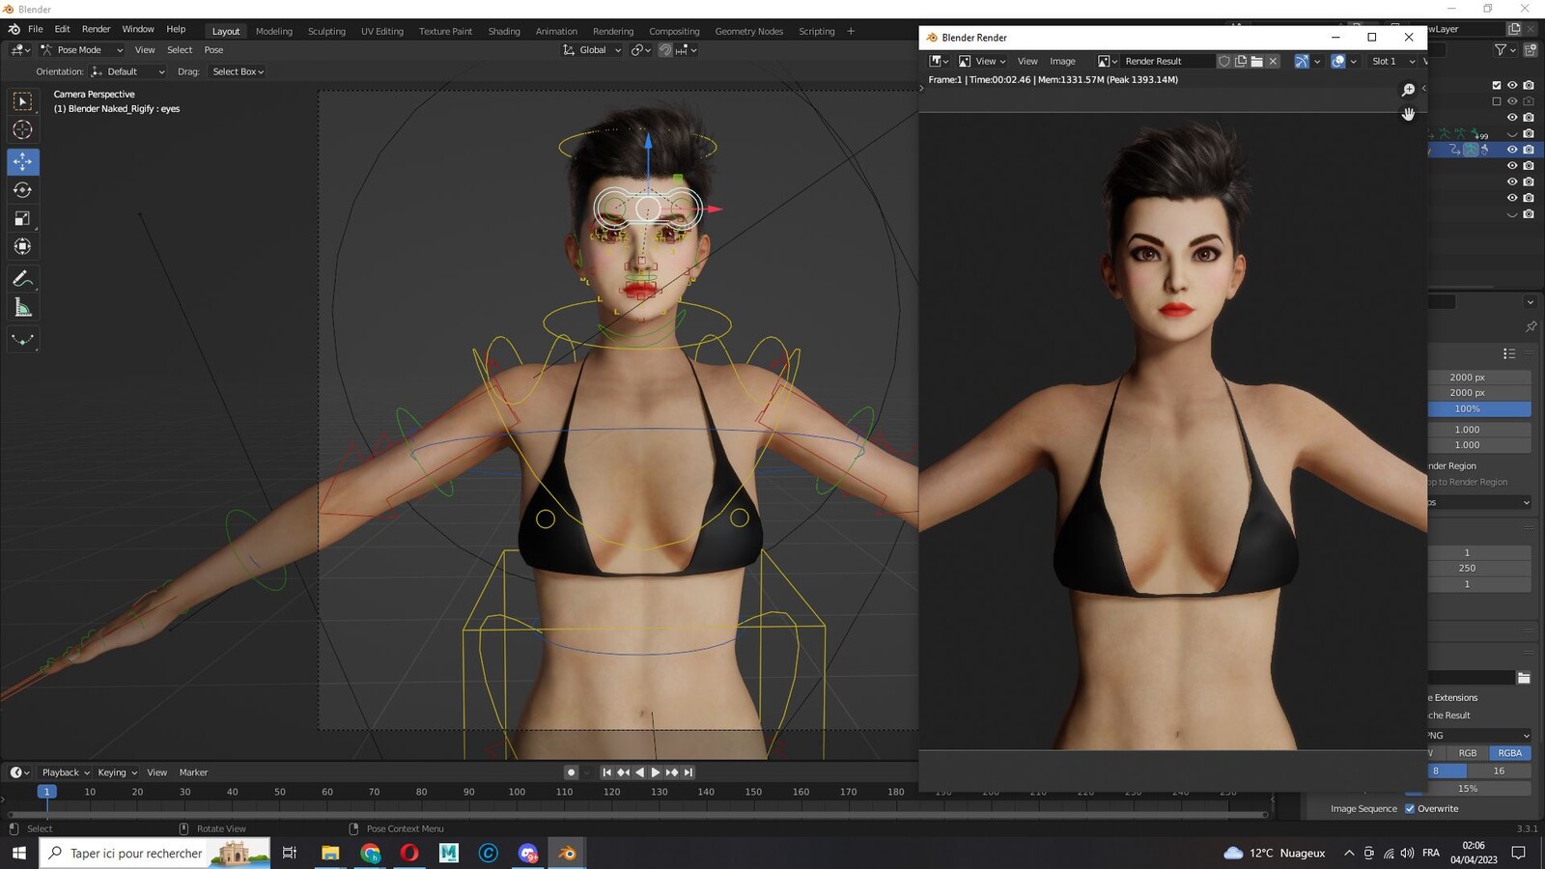Toggle visibility eye of the top outliner item
The width and height of the screenshot is (1545, 869).
coord(1512,85)
